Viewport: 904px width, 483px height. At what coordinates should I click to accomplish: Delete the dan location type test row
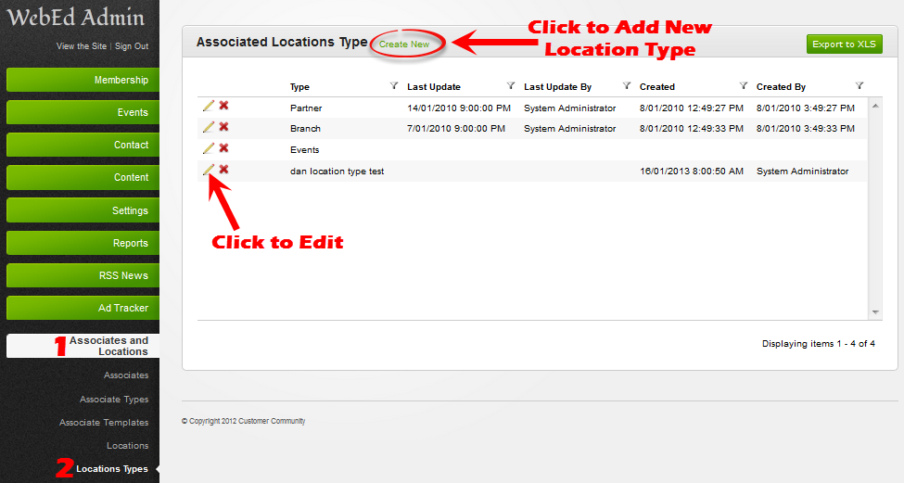pos(223,169)
